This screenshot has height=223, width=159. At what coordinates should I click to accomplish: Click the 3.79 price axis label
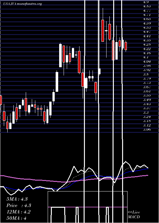click(x=147, y=78)
